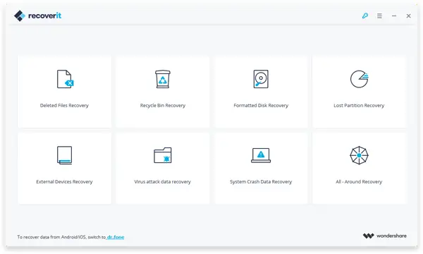Click the System Crash Data Recovery laptop icon
The width and height of the screenshot is (423, 254).
pyautogui.click(x=261, y=155)
